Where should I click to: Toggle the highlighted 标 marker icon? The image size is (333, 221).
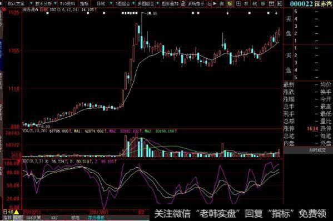230,3
